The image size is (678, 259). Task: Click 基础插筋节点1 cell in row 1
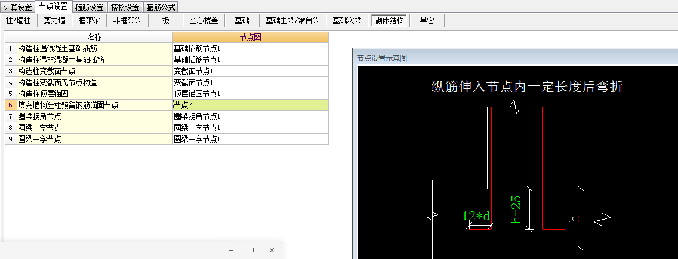tap(250, 48)
